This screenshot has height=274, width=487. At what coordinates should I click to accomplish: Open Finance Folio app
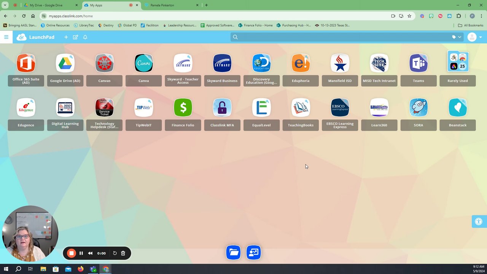[x=183, y=108]
